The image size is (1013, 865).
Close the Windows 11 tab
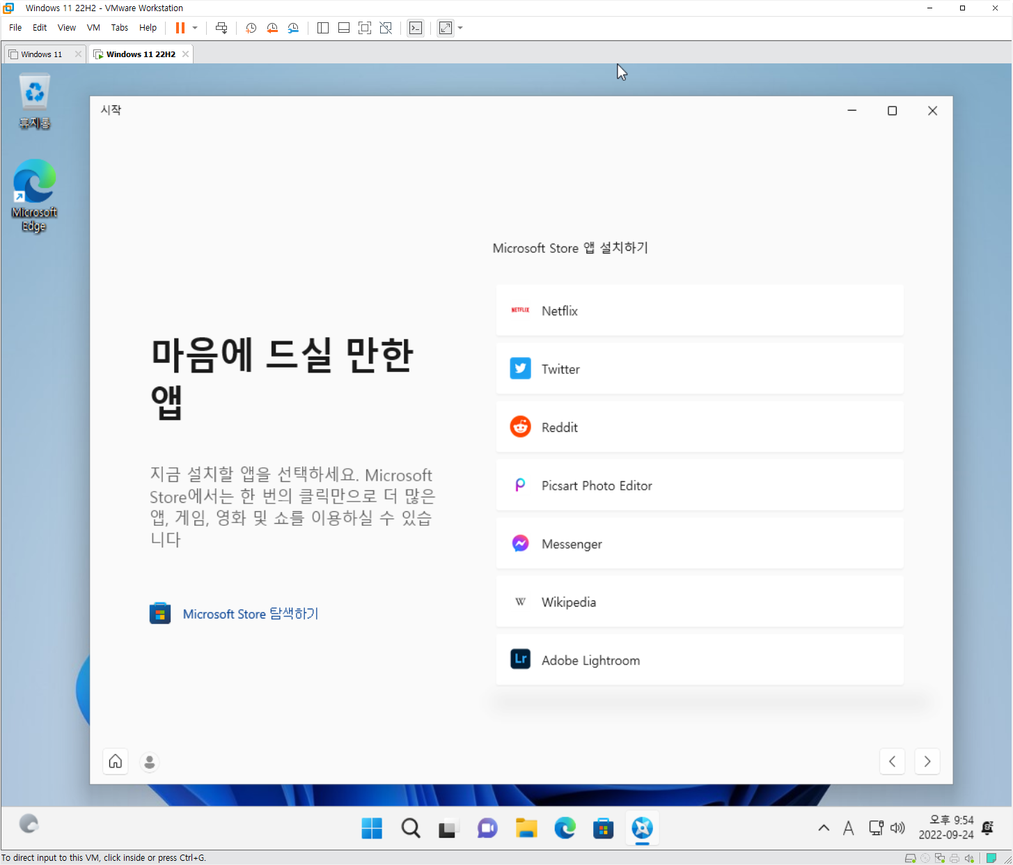coord(78,54)
